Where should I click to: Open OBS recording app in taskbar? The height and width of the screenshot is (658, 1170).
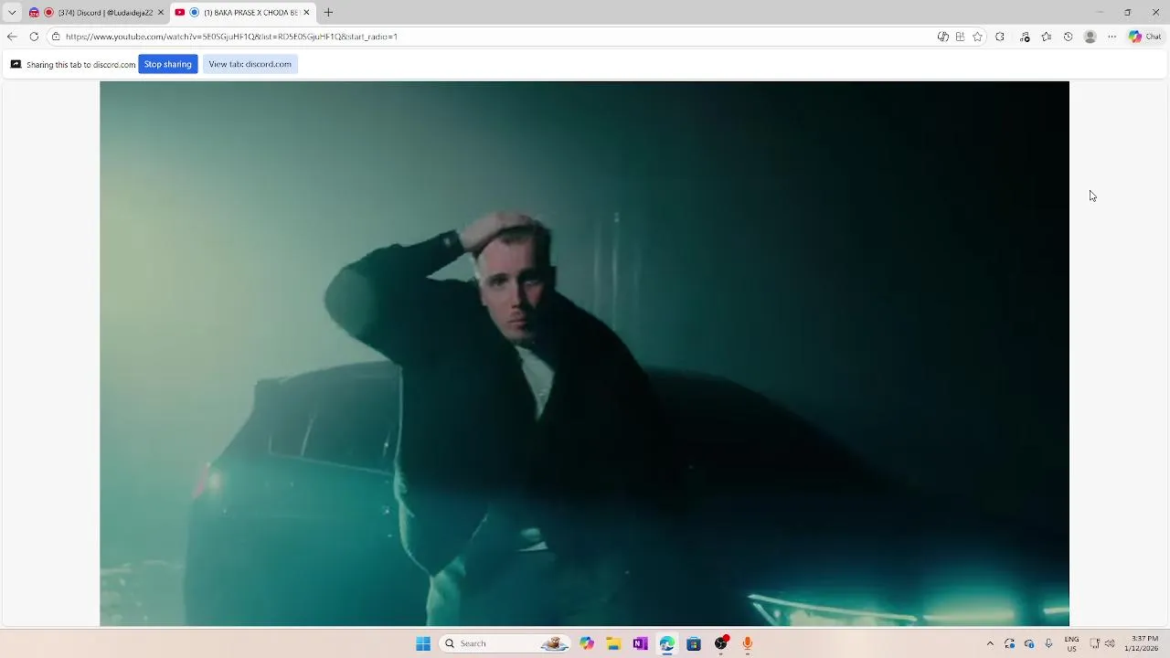tap(721, 643)
